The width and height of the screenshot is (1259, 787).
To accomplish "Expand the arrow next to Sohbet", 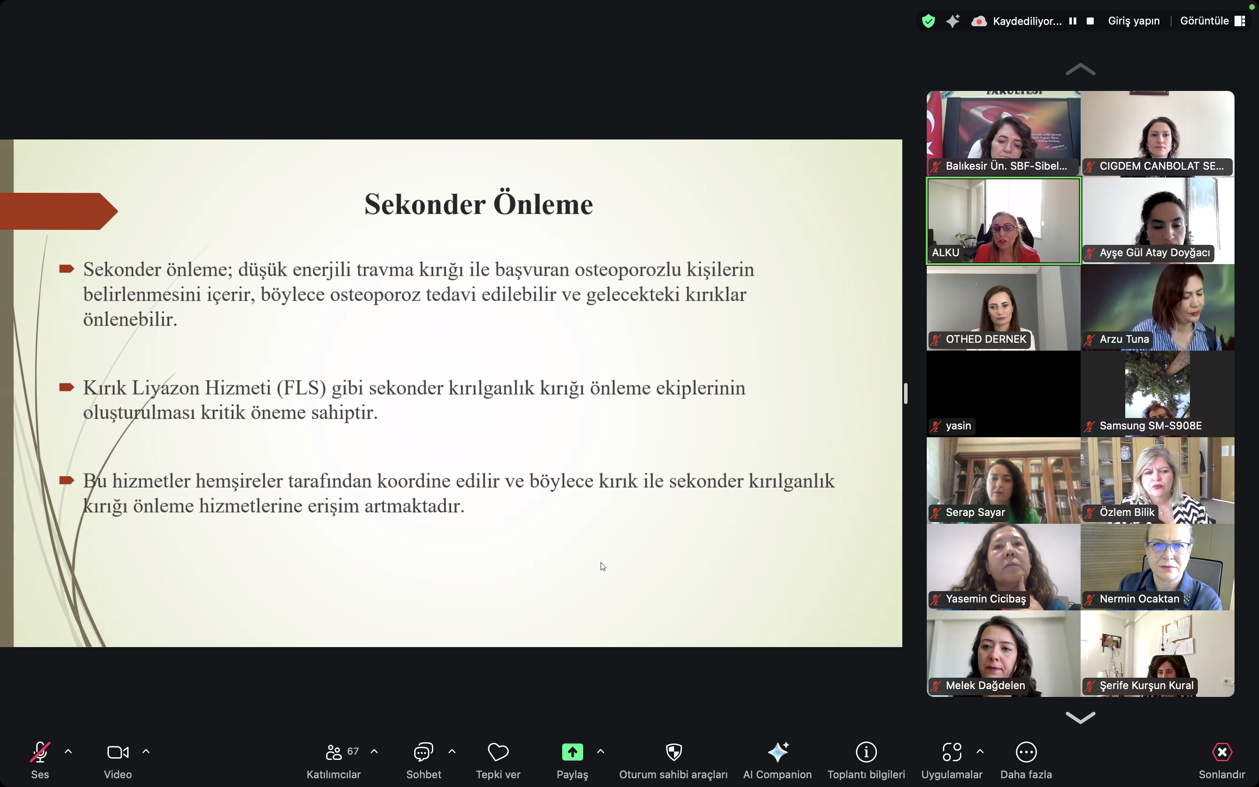I will 452,752.
